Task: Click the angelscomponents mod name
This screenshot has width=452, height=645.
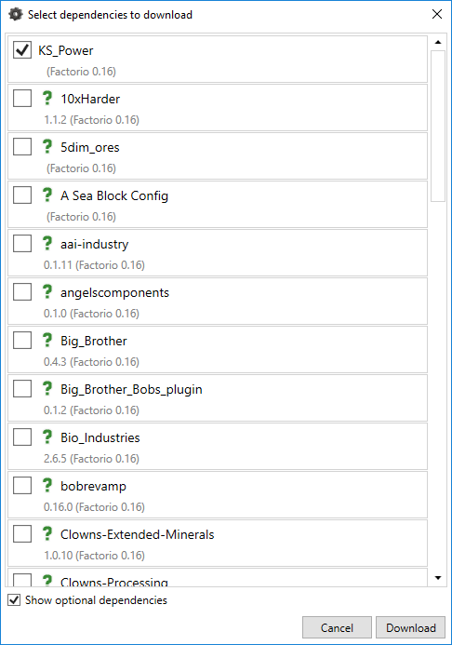Action: 114,292
